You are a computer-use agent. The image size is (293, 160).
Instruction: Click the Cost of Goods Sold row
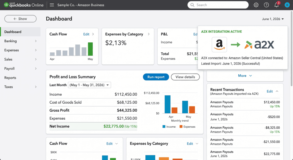click(x=93, y=102)
